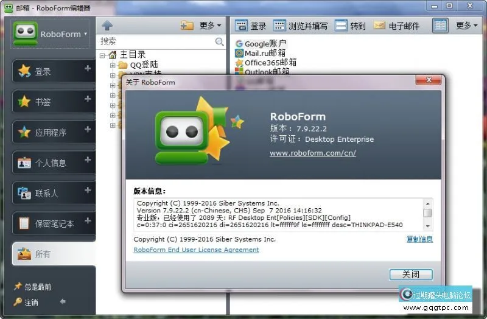The width and height of the screenshot is (487, 319).
Task: Click the 转到 toolbar button
Action: pyautogui.click(x=350, y=26)
